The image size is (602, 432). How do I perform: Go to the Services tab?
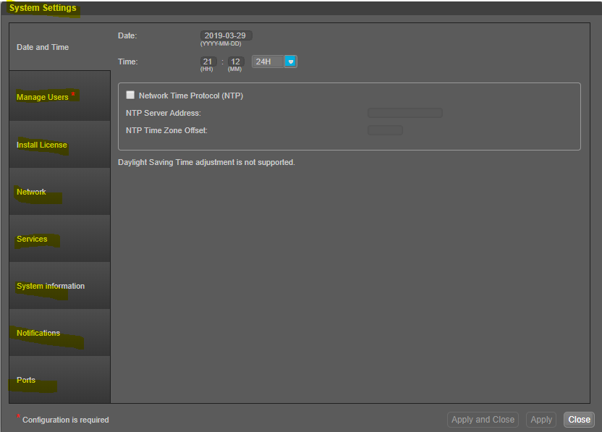point(59,239)
